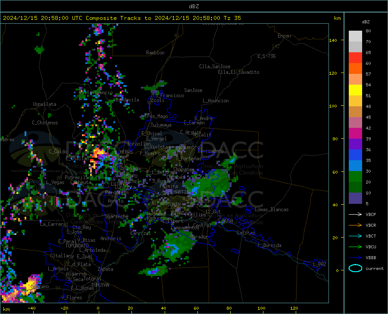Click the 'Anchoris' map label
Image resolution: width=388 pixels, height=314 pixels.
111,238
